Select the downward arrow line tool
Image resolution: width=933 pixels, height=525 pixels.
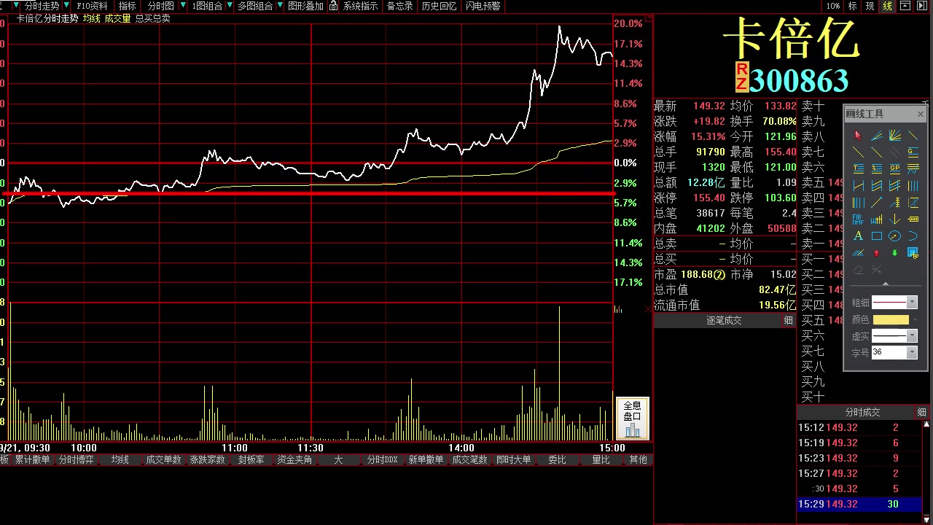pos(895,219)
